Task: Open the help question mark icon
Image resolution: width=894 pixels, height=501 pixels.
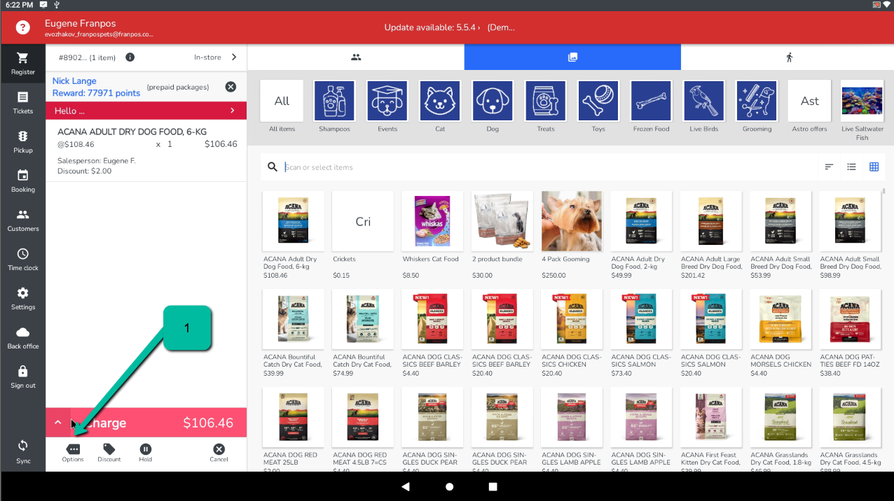Action: click(x=22, y=27)
